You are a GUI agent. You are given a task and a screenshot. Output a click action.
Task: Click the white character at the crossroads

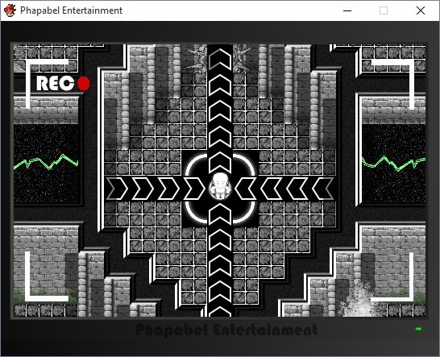click(220, 186)
